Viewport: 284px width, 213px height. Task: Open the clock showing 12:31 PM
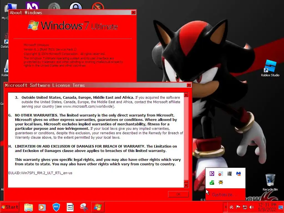pos(267,205)
